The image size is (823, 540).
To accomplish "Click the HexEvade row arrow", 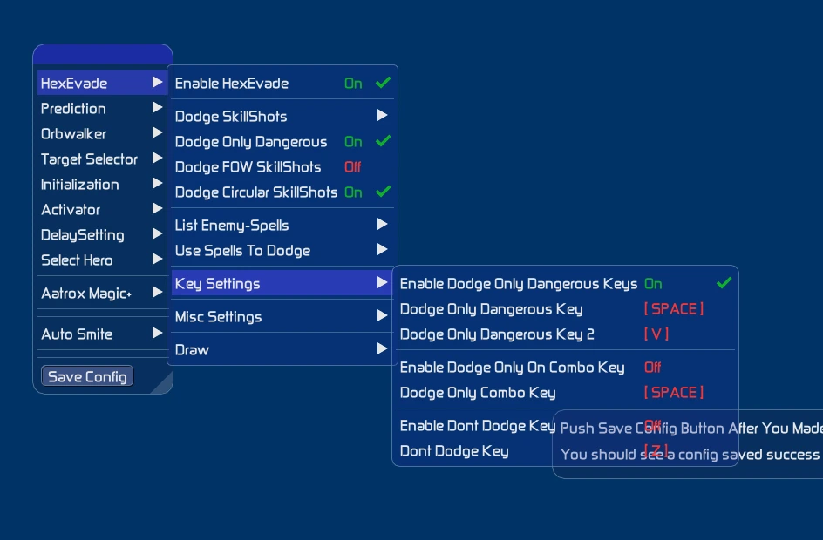I will click(x=157, y=82).
